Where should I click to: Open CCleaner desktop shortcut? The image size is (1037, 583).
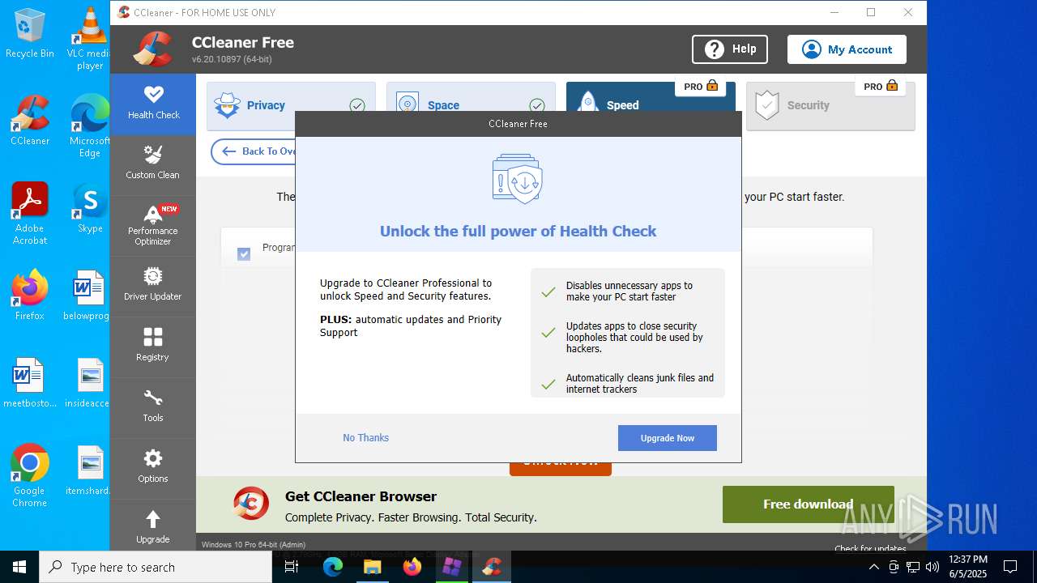30,120
